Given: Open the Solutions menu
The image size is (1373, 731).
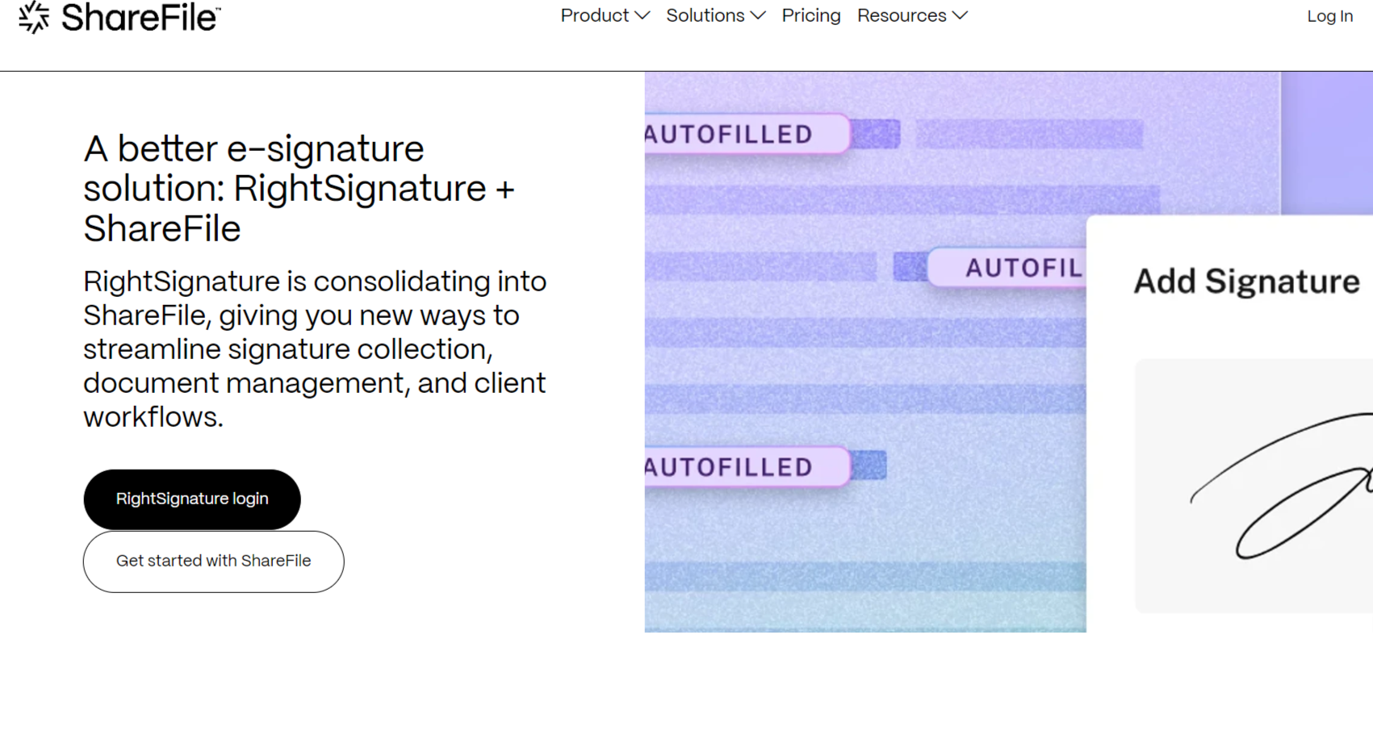Looking at the screenshot, I should 705,15.
